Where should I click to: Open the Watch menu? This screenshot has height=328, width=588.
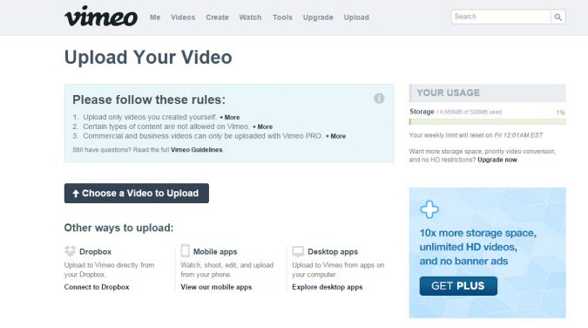pos(250,17)
